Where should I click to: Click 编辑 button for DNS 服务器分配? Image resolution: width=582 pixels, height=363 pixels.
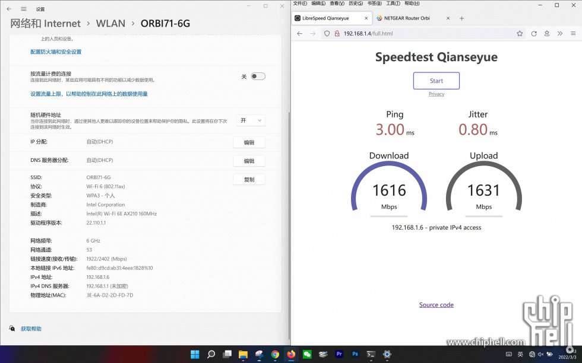tap(249, 161)
